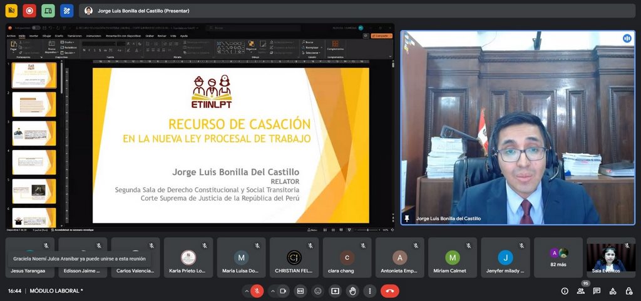
Task: Switch to the Animaciones ribbon tab
Action: [94, 36]
